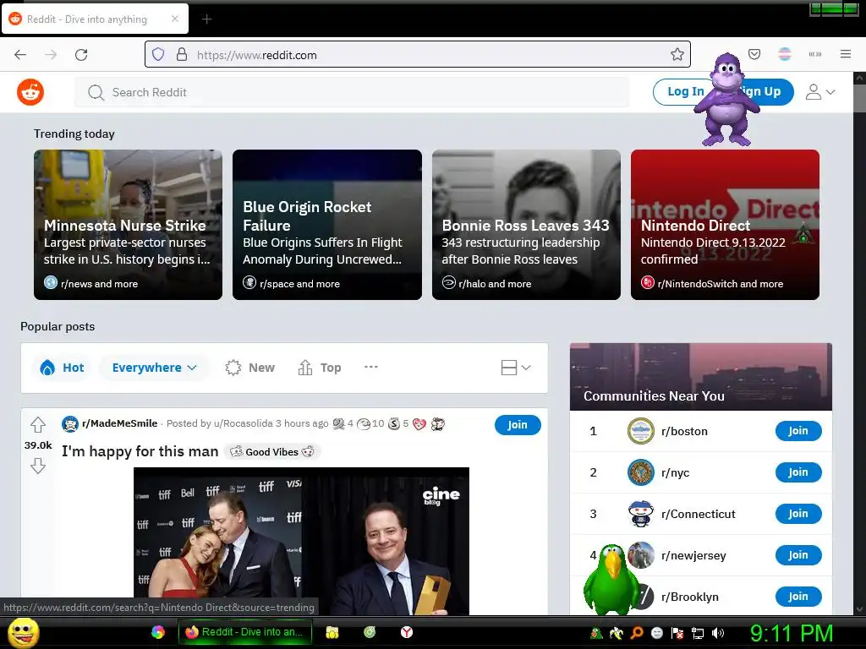Click the volume speaker tray icon
Viewport: 866px width, 649px height.
(718, 633)
